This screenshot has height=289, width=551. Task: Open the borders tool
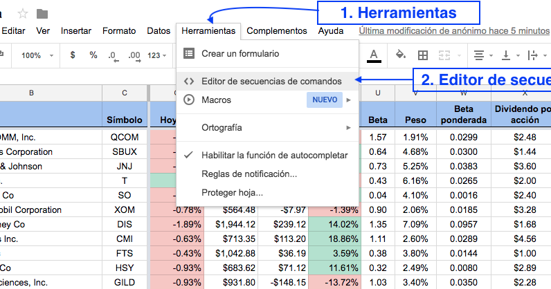423,55
